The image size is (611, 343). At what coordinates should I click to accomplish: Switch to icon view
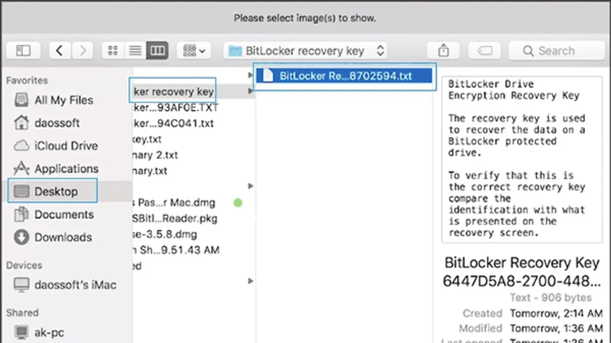click(113, 50)
